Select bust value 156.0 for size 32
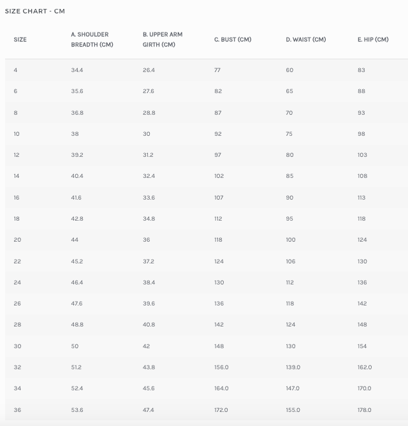This screenshot has height=426, width=408. click(x=221, y=367)
